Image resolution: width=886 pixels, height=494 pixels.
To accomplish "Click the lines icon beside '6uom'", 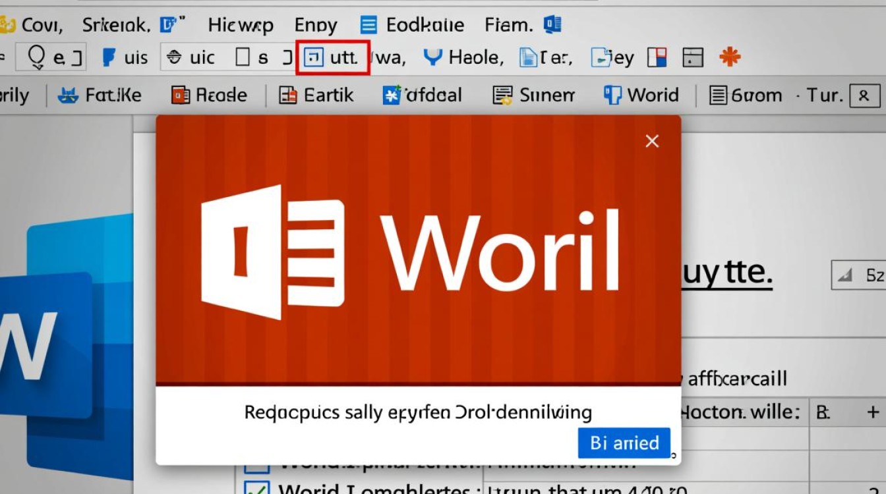I will pos(719,96).
